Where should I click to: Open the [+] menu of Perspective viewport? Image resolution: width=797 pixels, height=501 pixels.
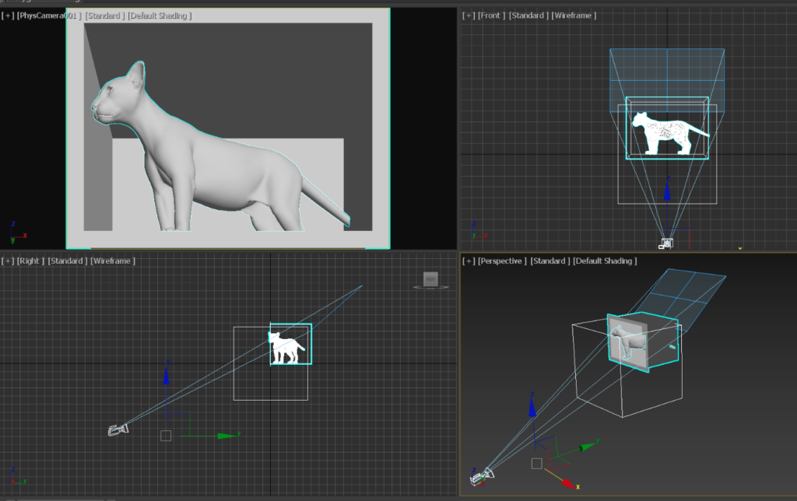coord(469,261)
